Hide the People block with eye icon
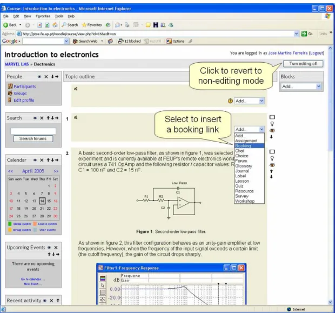The height and width of the screenshot is (313, 336). coord(39,77)
